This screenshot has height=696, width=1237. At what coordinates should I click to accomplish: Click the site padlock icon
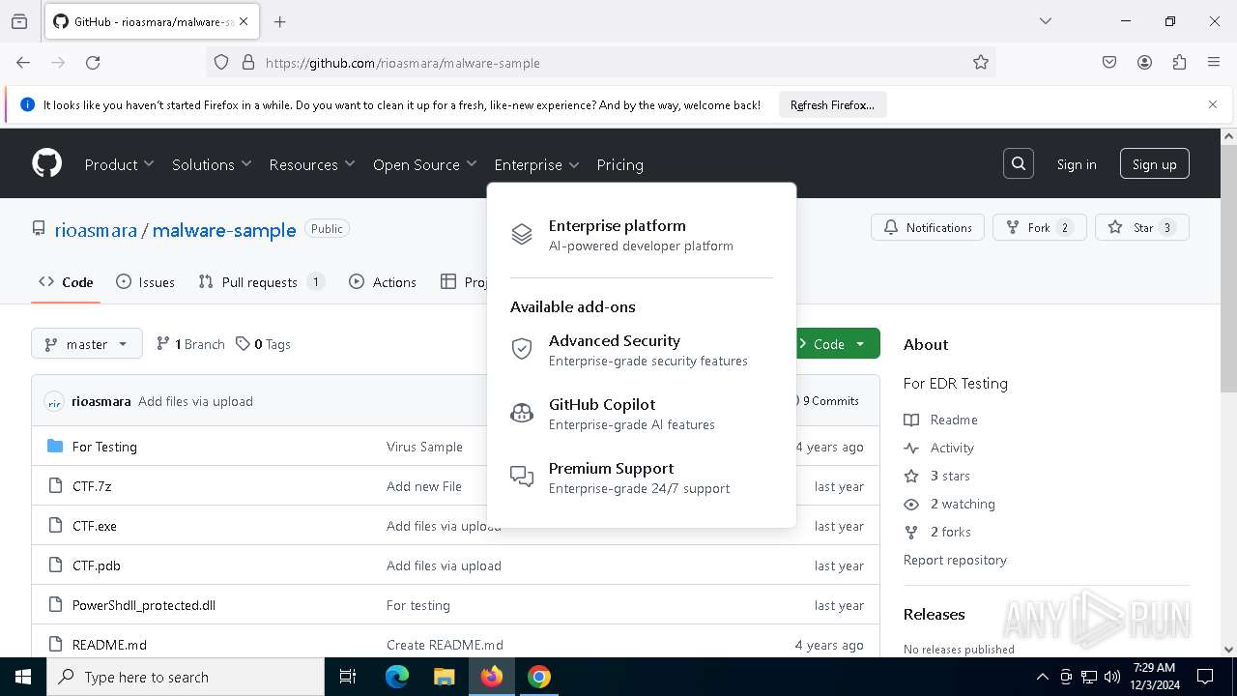coord(248,62)
